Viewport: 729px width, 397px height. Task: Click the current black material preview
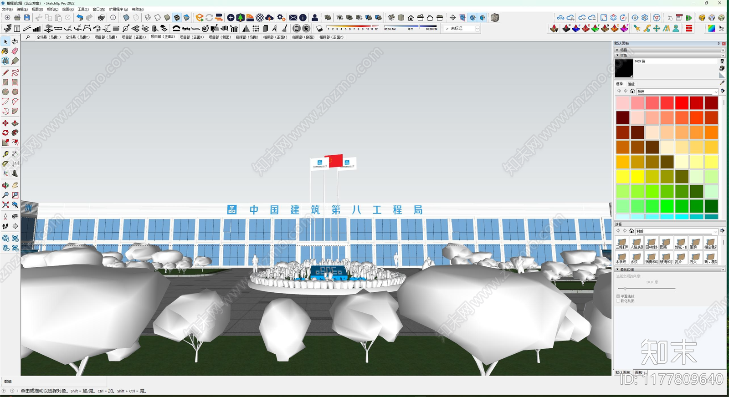point(624,68)
